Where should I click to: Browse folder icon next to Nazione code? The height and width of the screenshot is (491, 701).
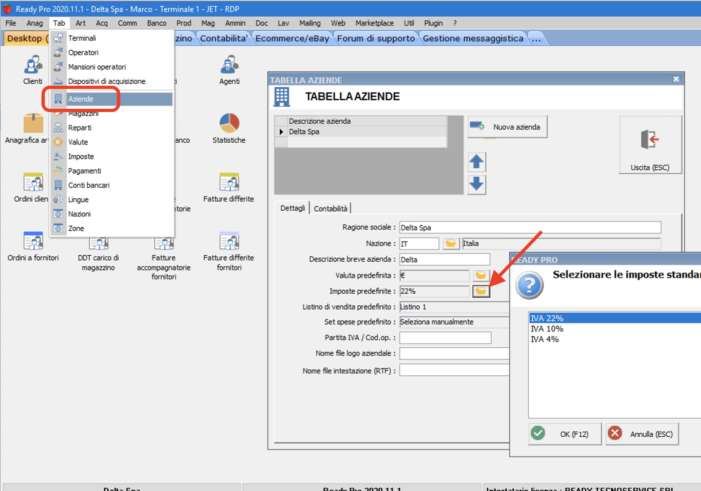click(x=451, y=244)
